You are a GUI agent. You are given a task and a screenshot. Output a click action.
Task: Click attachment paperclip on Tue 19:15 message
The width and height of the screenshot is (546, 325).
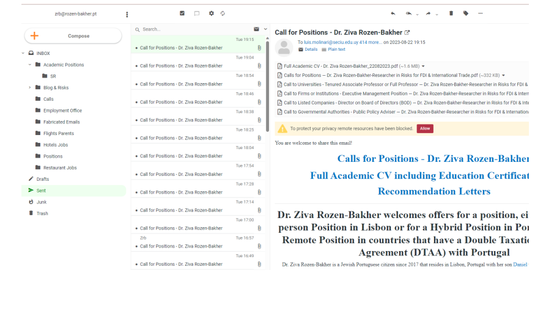pos(259,48)
